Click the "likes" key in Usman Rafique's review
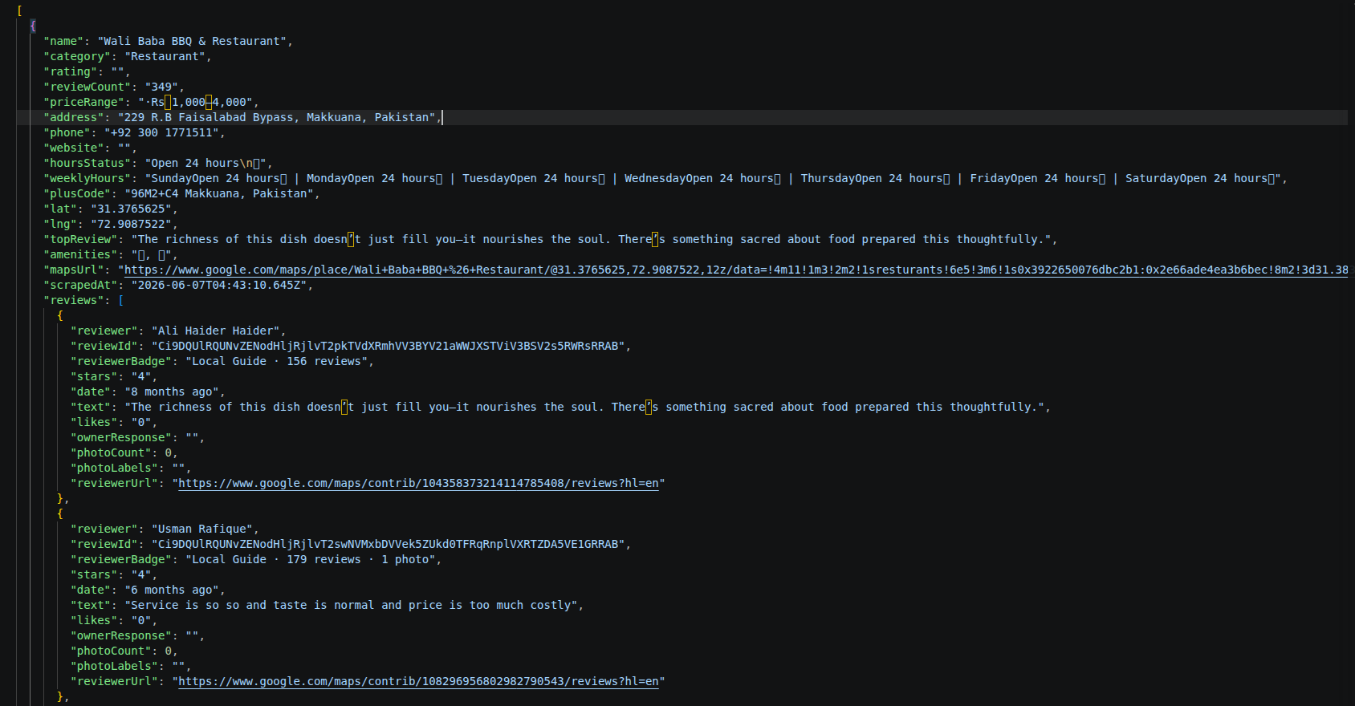 point(94,620)
